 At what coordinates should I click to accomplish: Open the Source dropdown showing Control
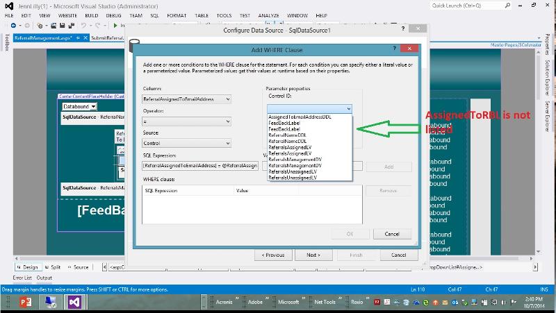pos(228,144)
